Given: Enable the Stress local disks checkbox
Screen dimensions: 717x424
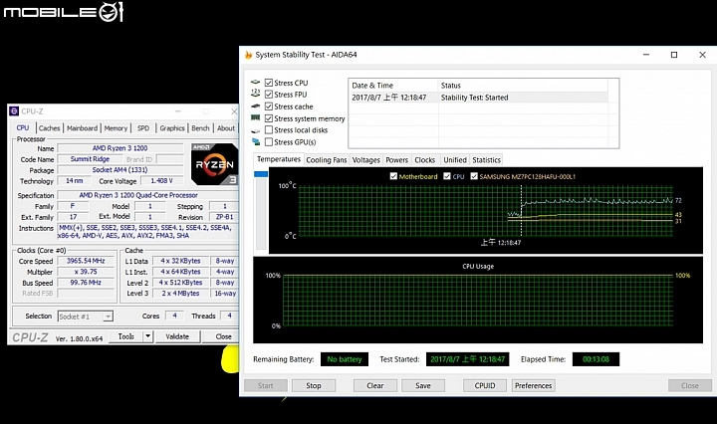Looking at the screenshot, I should pos(269,129).
